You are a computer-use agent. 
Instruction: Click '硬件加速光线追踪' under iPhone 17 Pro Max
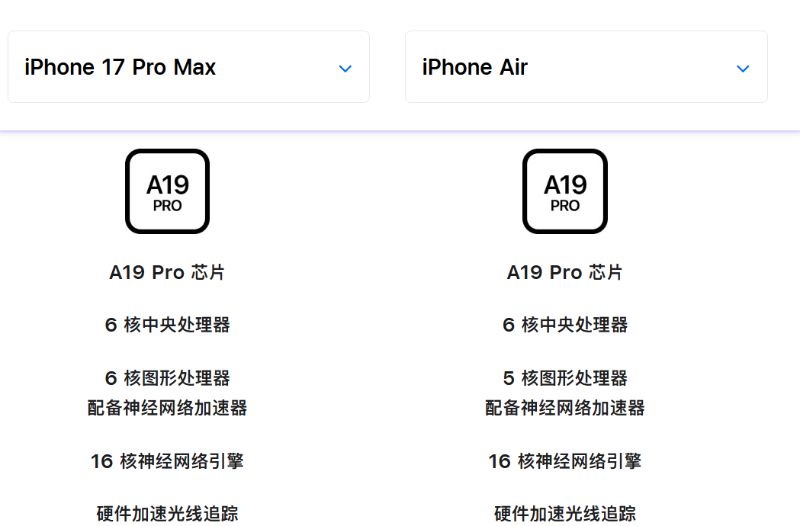(x=167, y=513)
